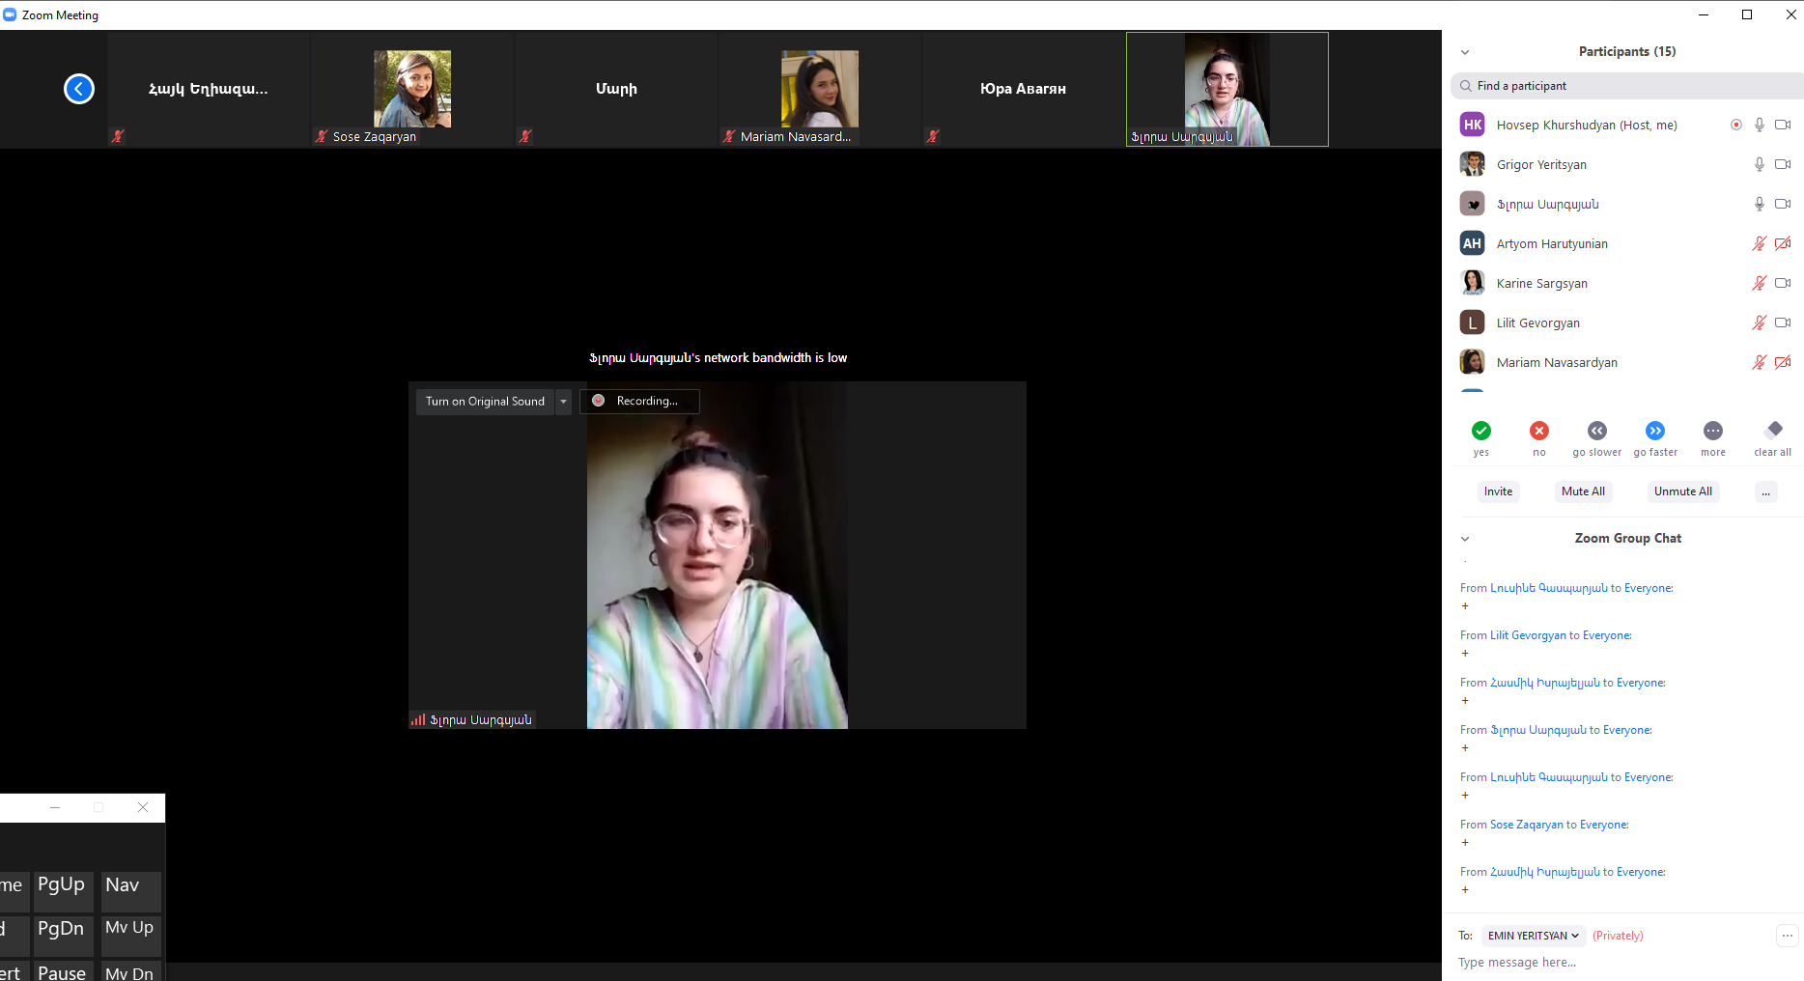Viewport: 1804px width, 981px height.
Task: Click the Recording... button
Action: 639,401
